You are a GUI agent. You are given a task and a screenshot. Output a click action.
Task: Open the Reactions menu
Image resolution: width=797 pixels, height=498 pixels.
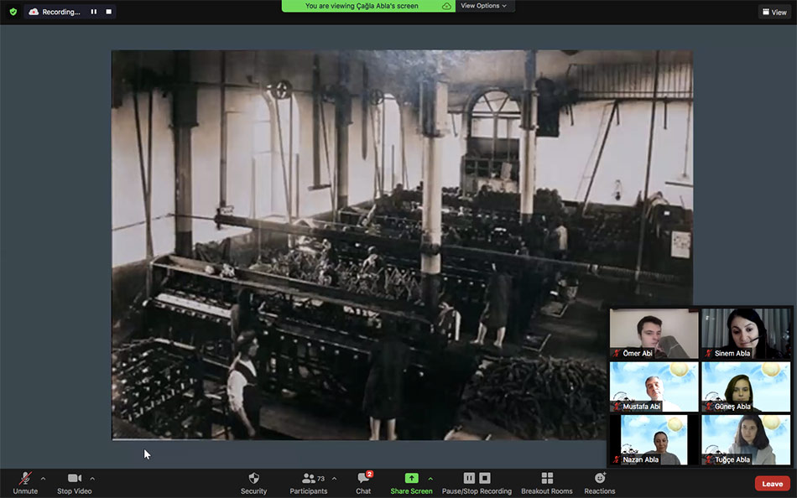click(600, 483)
